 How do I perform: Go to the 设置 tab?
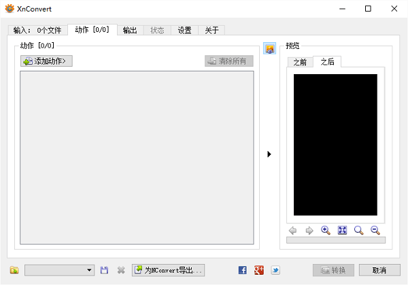(x=184, y=30)
